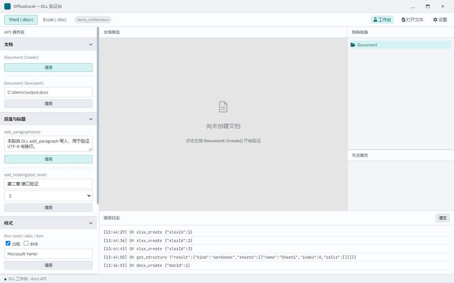
Task: Switch to the Word (.docx) tab
Action: [21, 20]
